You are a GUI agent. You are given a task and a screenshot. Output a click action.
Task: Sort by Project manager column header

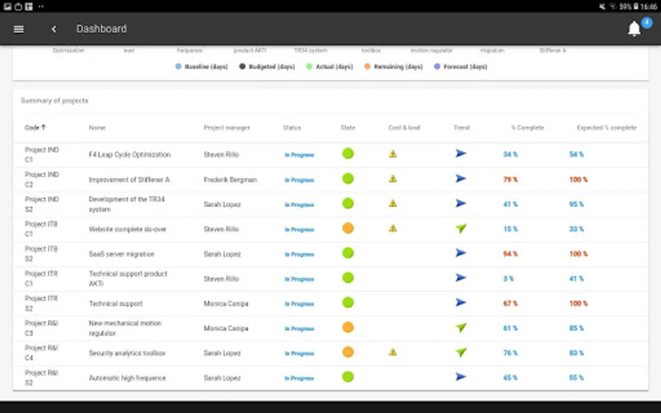tap(227, 128)
